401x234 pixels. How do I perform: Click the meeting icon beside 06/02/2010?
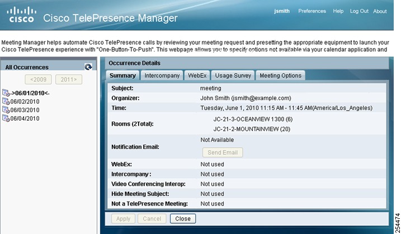(x=6, y=101)
